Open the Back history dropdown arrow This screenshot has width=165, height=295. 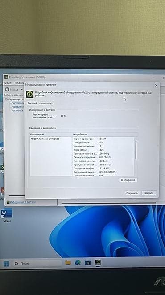click(21, 89)
